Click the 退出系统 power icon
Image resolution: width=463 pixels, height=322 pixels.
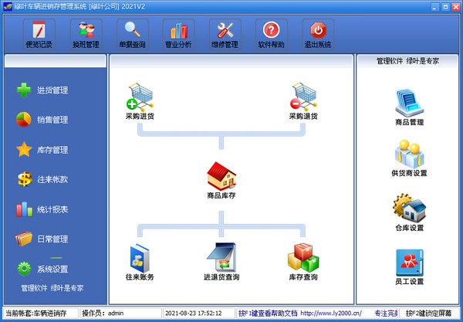tap(318, 34)
